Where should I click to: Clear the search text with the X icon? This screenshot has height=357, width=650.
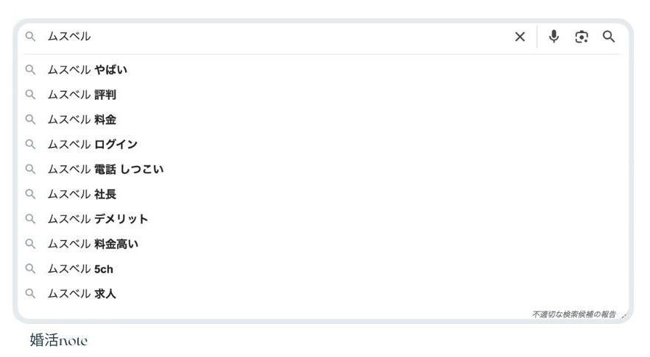point(520,37)
